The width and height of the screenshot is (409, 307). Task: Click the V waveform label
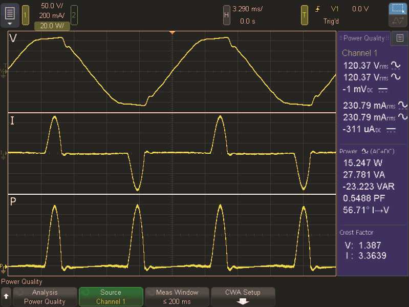coord(13,38)
